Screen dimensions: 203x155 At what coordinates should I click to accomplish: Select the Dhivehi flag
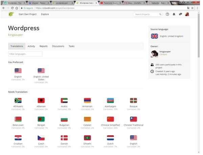[87, 138]
